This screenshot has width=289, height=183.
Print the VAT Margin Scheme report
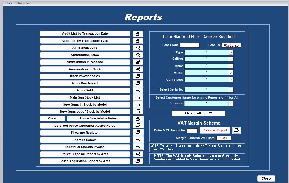(236, 130)
